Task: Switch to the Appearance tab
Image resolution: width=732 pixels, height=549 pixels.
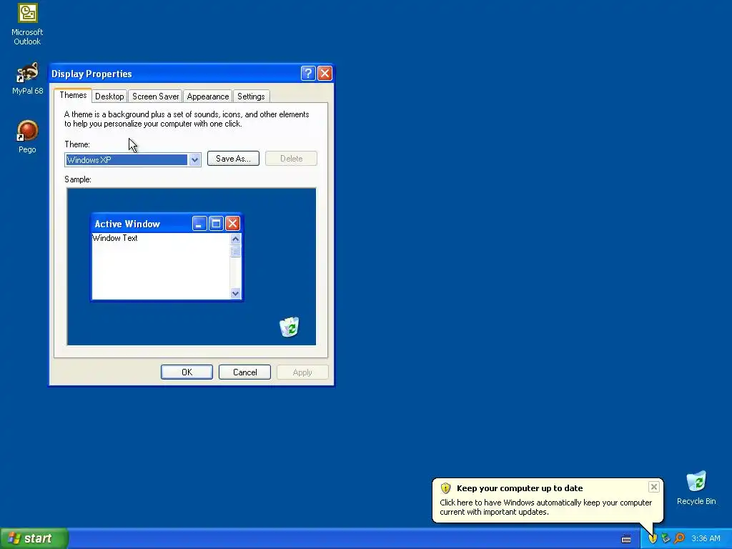Action: point(208,97)
